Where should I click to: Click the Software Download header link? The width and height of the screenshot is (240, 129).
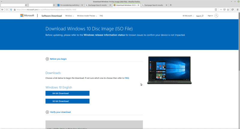click(52, 16)
